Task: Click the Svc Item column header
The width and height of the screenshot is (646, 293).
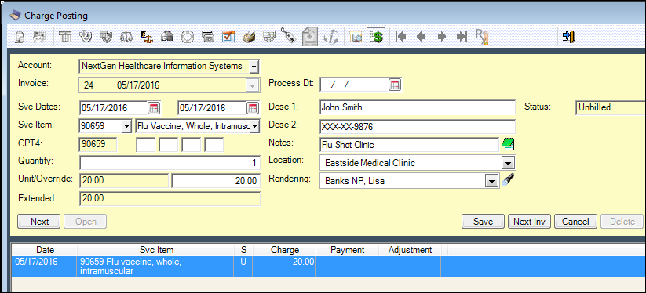Action: [x=156, y=250]
